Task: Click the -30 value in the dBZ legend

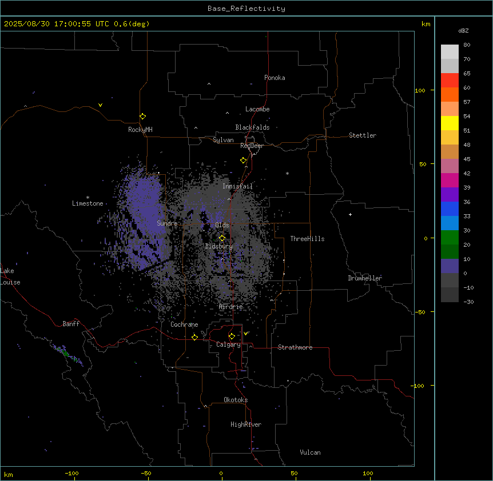Action: tap(468, 302)
